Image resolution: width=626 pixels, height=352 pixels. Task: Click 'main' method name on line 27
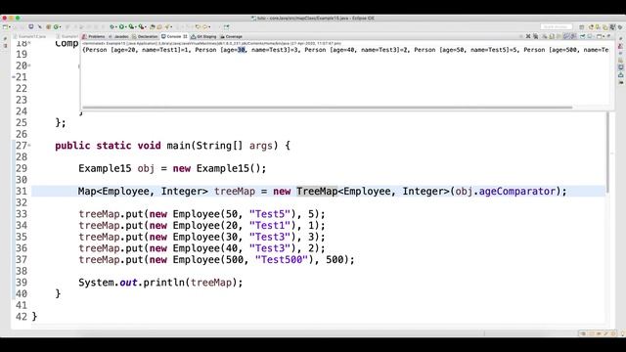click(x=179, y=146)
